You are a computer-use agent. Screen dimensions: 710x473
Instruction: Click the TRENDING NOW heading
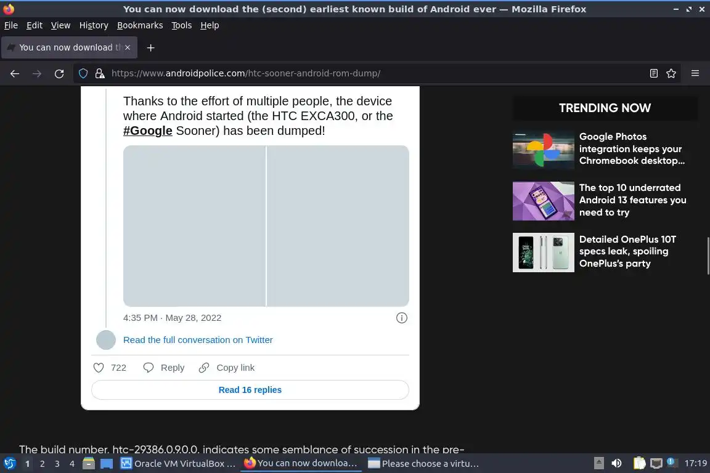[605, 108]
